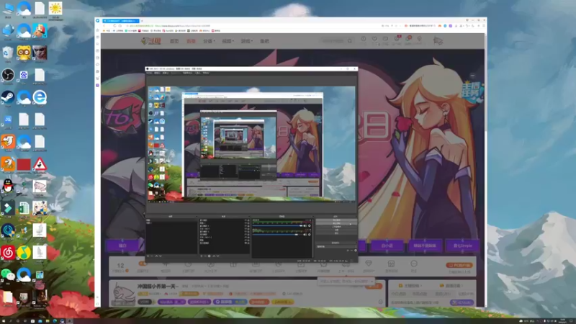
Task: Open the This PC desktop icon
Action: point(8,8)
